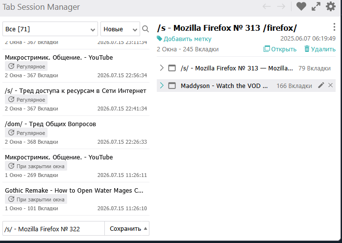The image size is (342, 243).
Task: Click the Сохранить save button
Action: pyautogui.click(x=125, y=229)
